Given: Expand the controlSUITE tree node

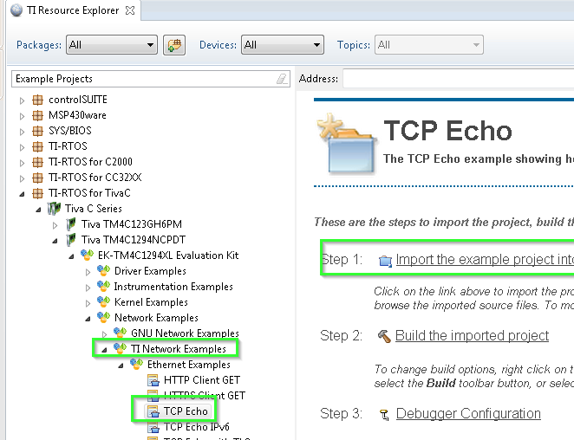Looking at the screenshot, I should 22,100.
